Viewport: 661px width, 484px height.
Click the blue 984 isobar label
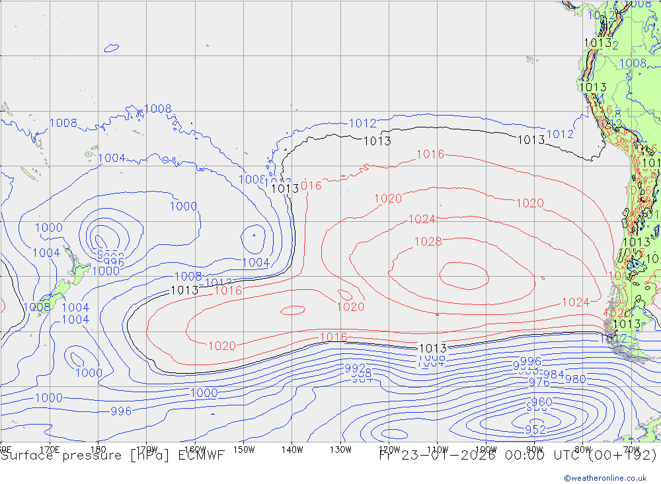tap(553, 374)
